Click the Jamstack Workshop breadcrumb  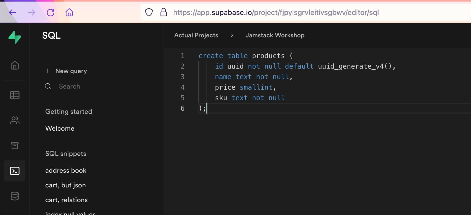[x=275, y=35]
